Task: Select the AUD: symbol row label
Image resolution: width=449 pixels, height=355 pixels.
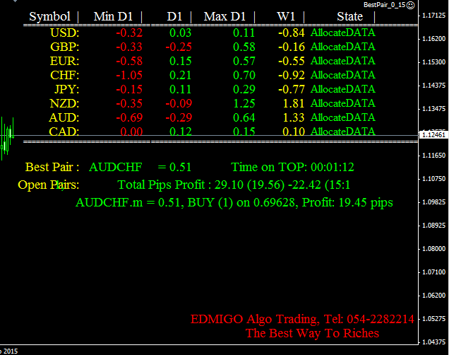Action: [x=64, y=117]
